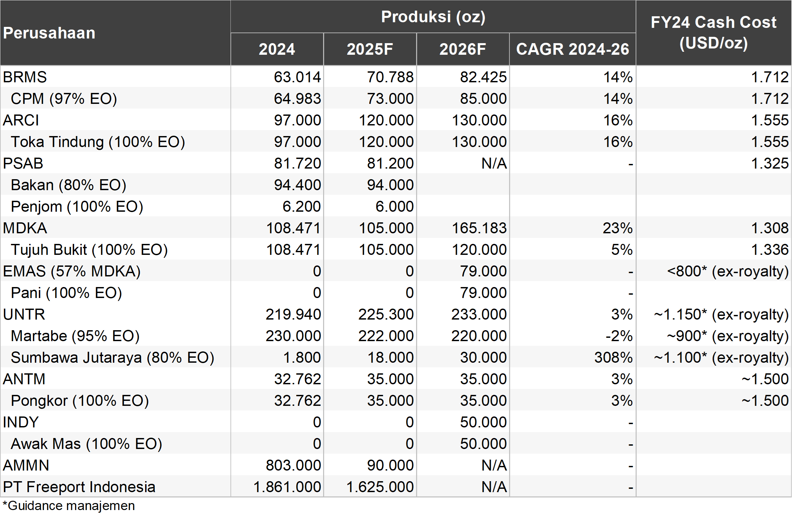Viewport: 792px width, 519px height.
Task: Select PSAB 2026F N/A cell
Action: 494,163
